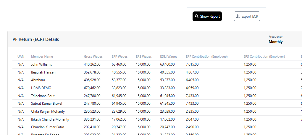This screenshot has height=135, width=302.
Task: Click on member name Beaulah Hansen
Action: [43, 72]
